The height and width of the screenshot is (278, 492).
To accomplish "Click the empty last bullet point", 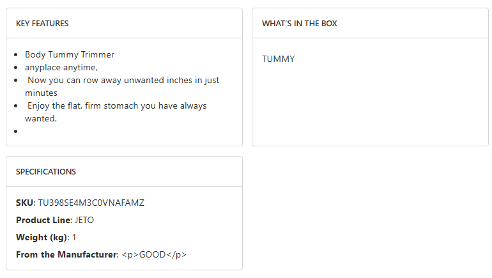I will 15,132.
